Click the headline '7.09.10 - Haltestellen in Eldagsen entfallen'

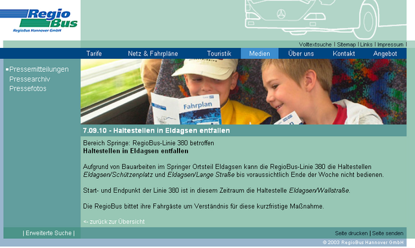156,131
